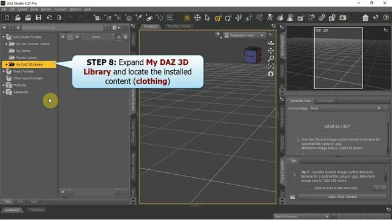Open the Select a Lesson dropdown
This screenshot has height=220, width=392.
click(301, 216)
